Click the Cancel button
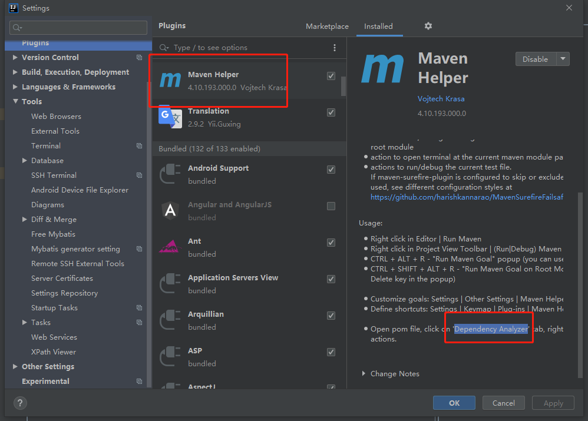588x421 pixels. tap(503, 403)
